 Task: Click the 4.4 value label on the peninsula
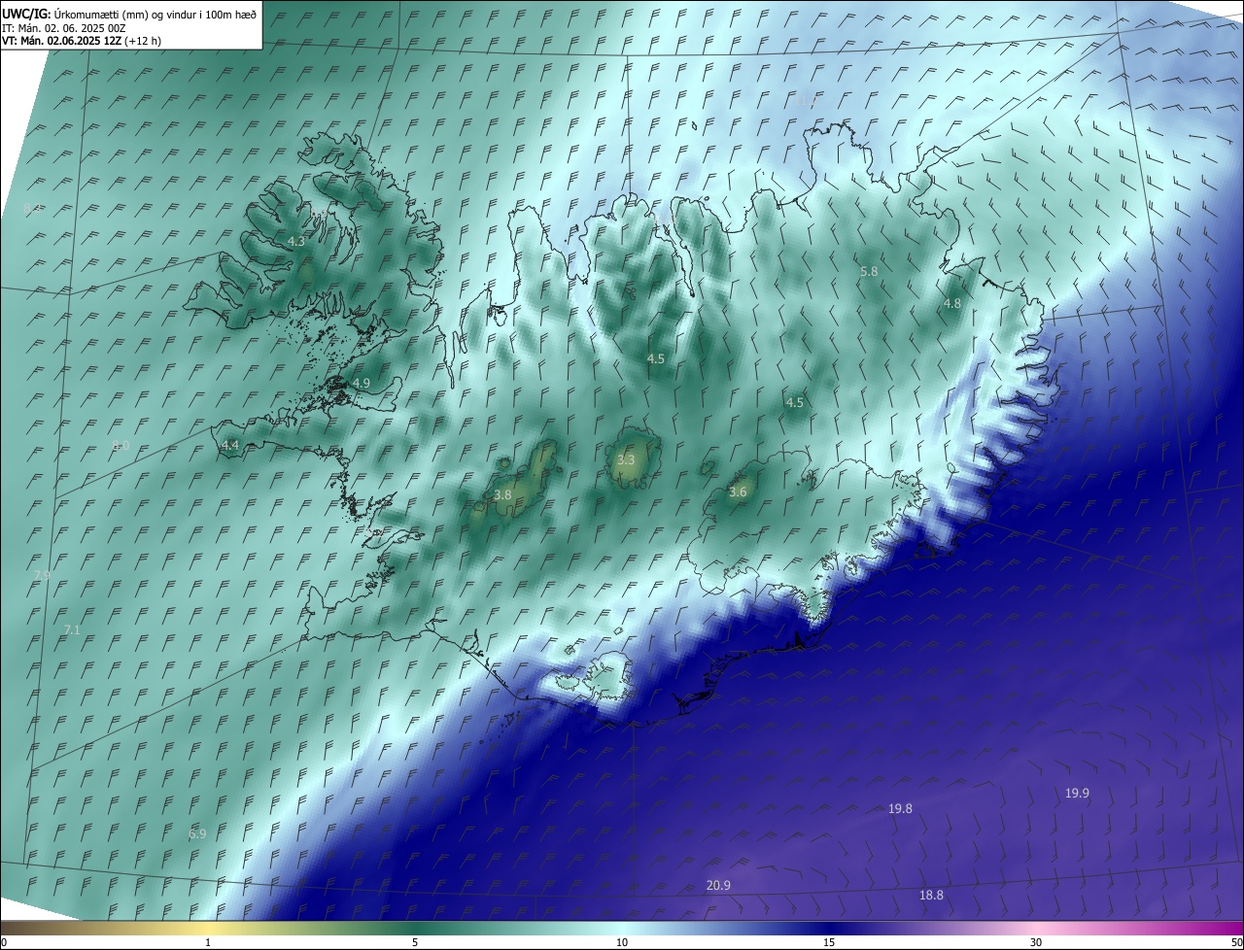click(230, 445)
